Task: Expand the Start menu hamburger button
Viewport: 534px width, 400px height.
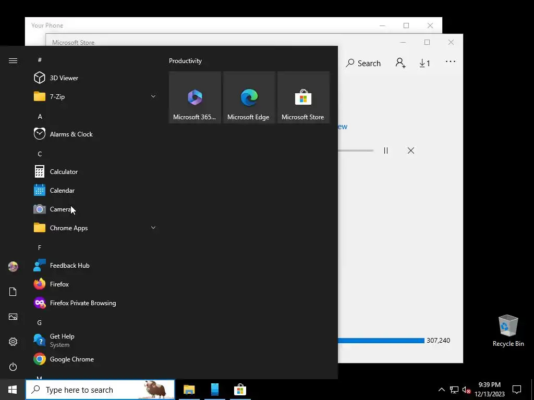Action: pyautogui.click(x=13, y=60)
